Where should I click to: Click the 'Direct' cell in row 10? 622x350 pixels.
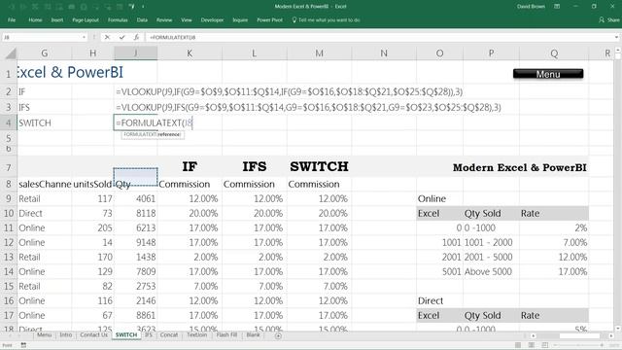pyautogui.click(x=45, y=213)
